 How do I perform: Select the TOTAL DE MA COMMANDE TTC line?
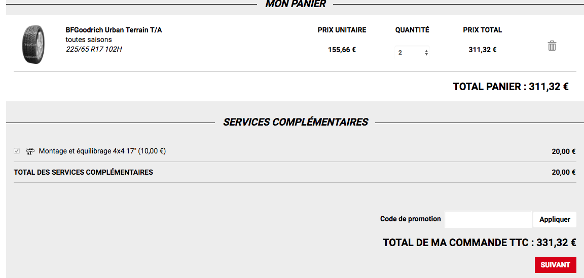click(480, 243)
